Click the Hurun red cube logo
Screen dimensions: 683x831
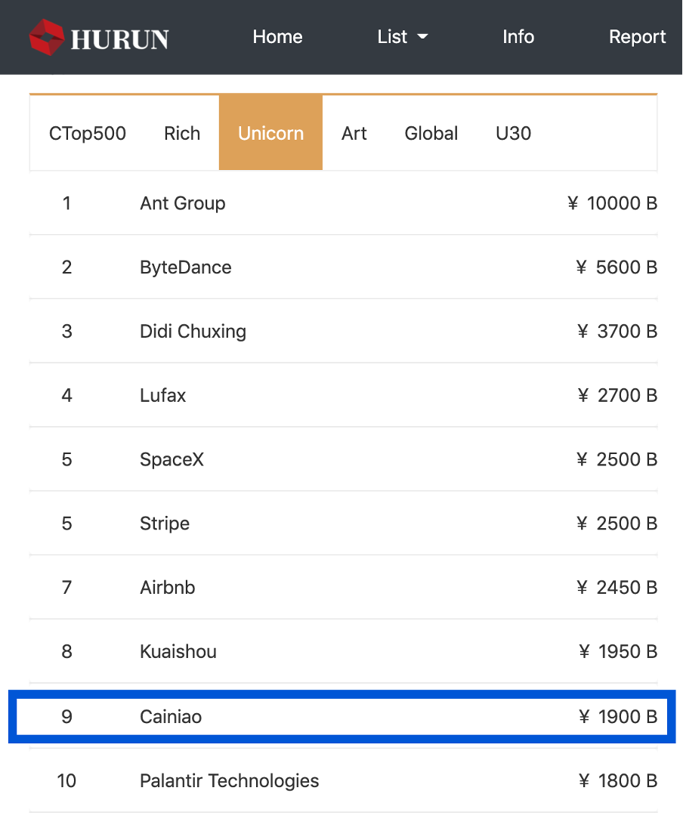click(x=47, y=37)
